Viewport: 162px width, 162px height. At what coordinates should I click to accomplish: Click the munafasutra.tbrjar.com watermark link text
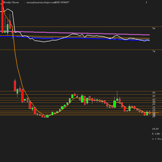pyautogui.click(x=41, y=2)
